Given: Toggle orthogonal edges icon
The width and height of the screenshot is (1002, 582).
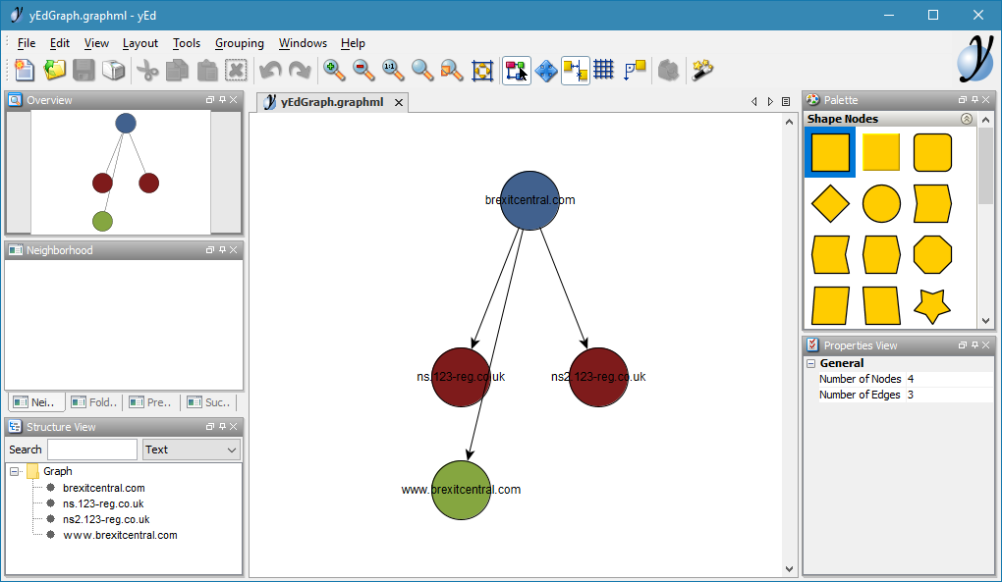Looking at the screenshot, I should point(635,70).
